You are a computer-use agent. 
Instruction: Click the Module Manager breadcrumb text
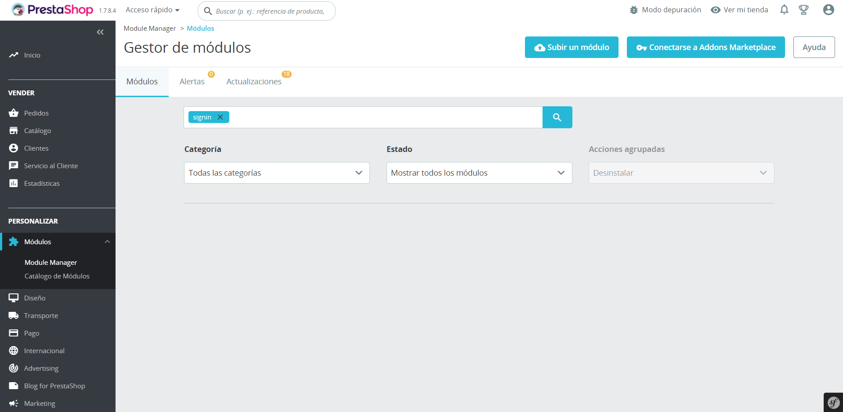coord(150,28)
